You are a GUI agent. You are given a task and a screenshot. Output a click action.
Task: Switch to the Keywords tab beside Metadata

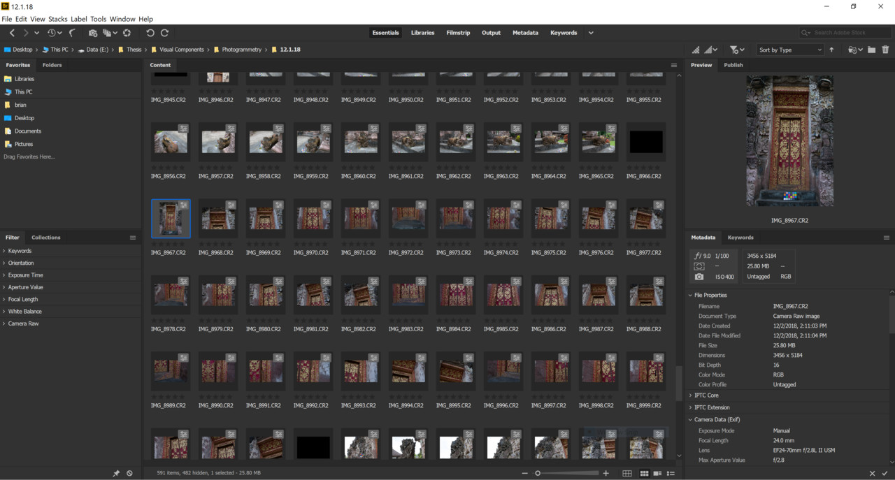[x=740, y=238]
